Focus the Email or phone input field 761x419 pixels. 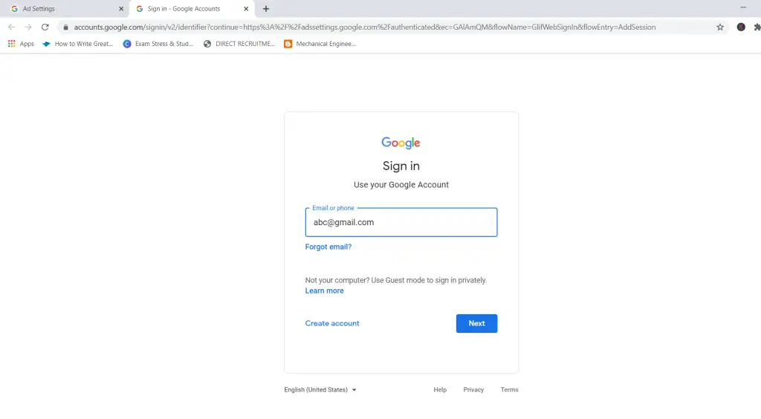tap(401, 222)
